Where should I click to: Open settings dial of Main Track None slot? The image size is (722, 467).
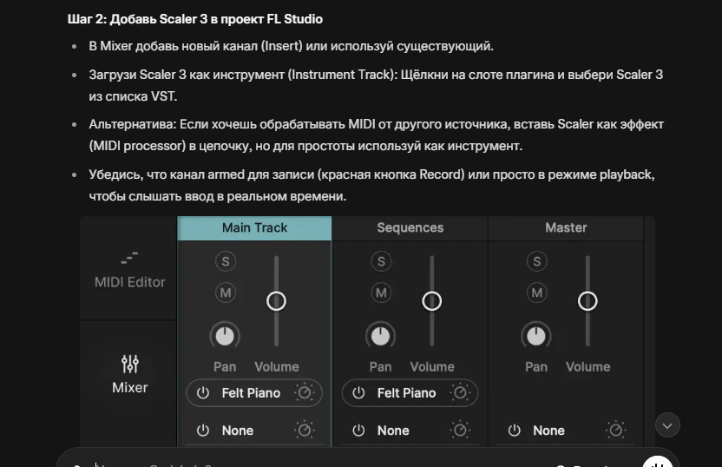(x=305, y=431)
